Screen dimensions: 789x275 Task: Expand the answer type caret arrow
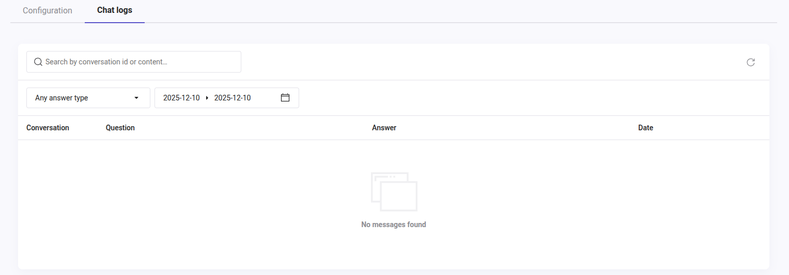tap(136, 98)
